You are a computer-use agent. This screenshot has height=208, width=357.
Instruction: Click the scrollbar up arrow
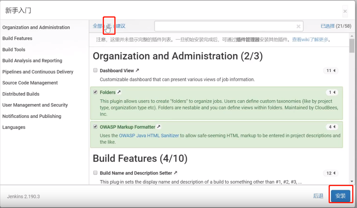click(352, 36)
